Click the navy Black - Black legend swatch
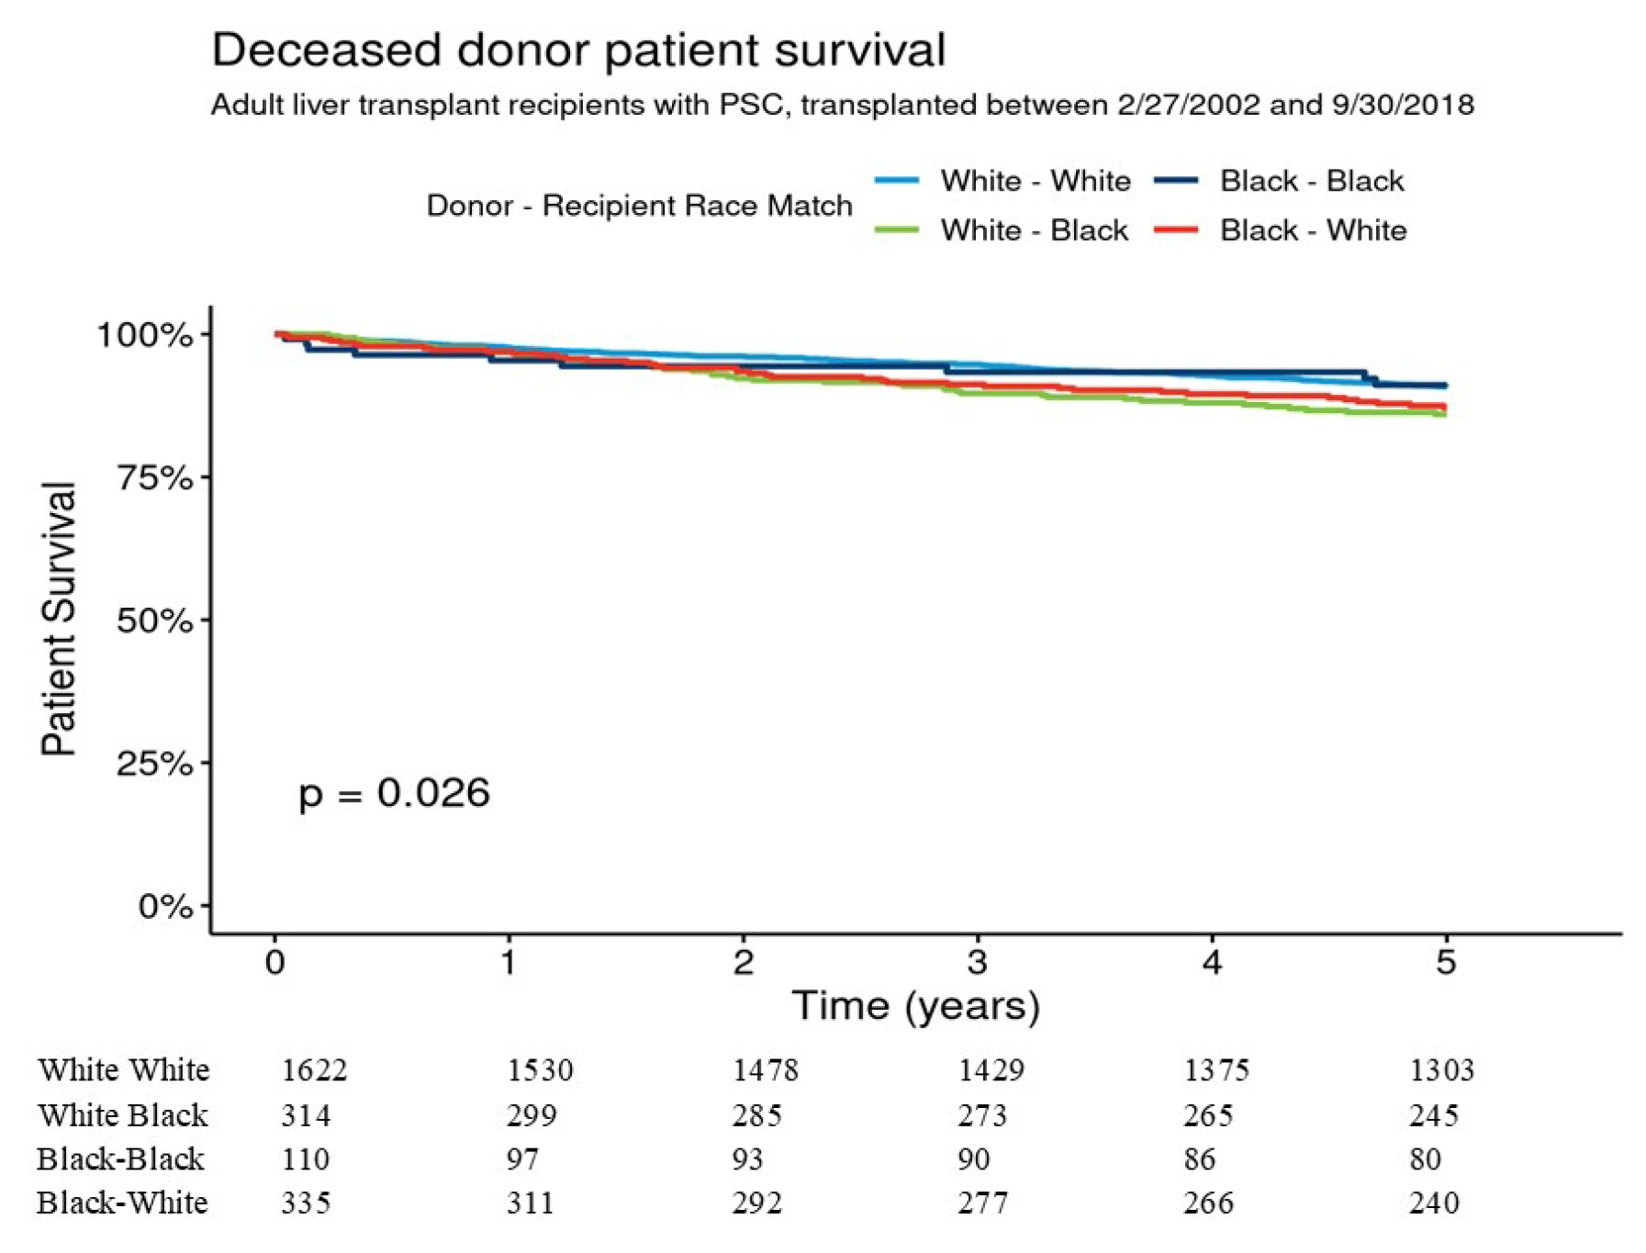1646x1253 pixels. coord(1176,181)
